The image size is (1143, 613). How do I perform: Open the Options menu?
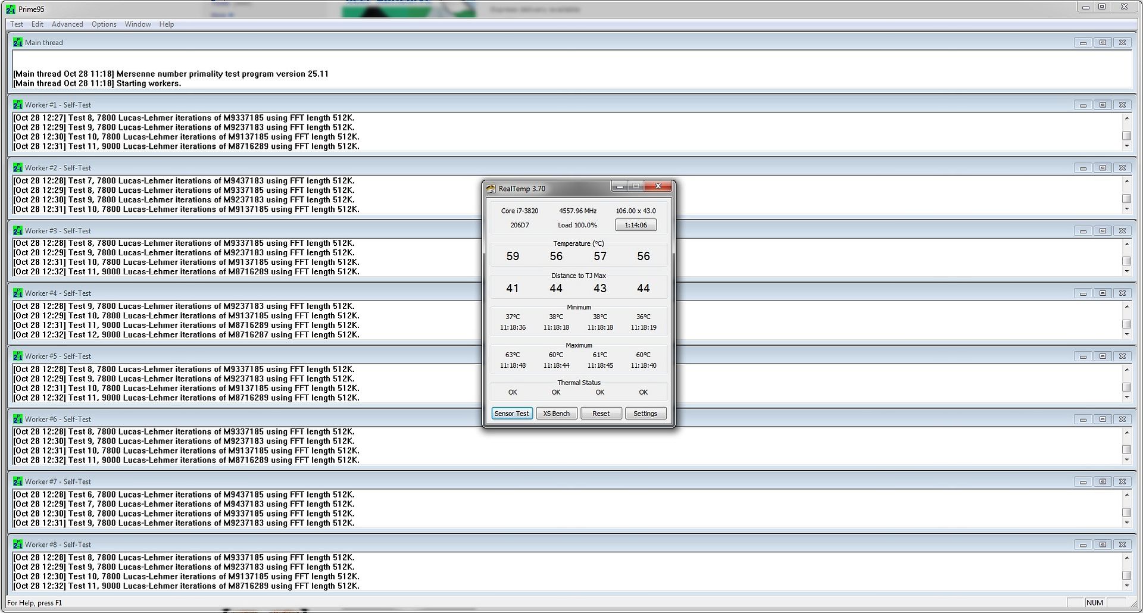click(x=104, y=24)
